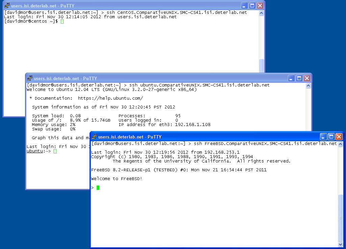
Task: Click the scrollbar thumb in the FreeBSD terminal
Action: click(340, 217)
